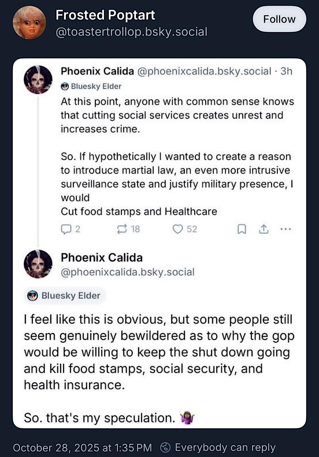This screenshot has height=457, width=319.
Task: Click the reply icon with 2 replies
Action: click(66, 229)
